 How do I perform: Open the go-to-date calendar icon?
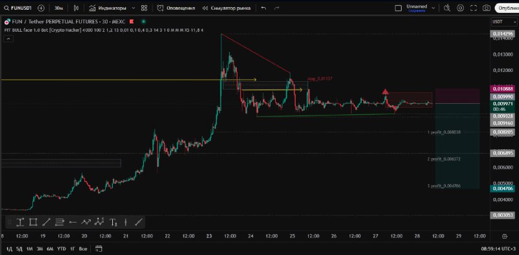click(99, 249)
